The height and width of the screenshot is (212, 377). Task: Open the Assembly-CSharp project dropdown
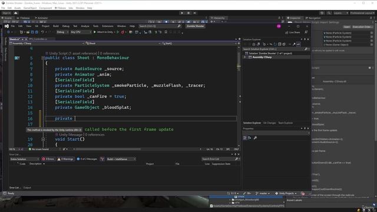[x=47, y=44]
